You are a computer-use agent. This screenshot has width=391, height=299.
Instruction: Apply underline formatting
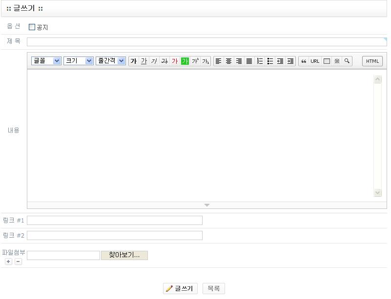click(144, 61)
